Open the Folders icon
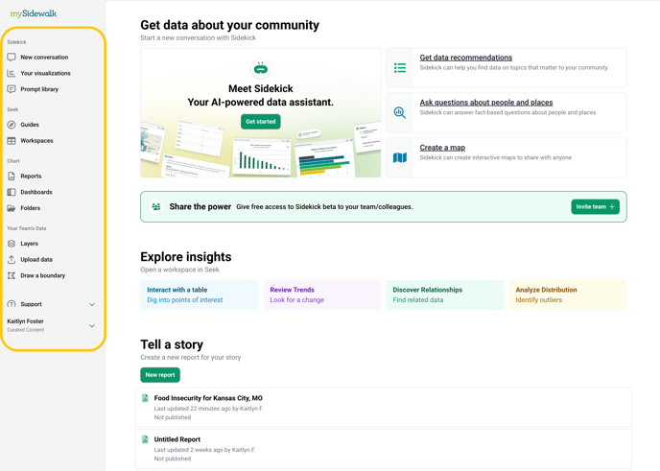This screenshot has width=660, height=471. [12, 208]
